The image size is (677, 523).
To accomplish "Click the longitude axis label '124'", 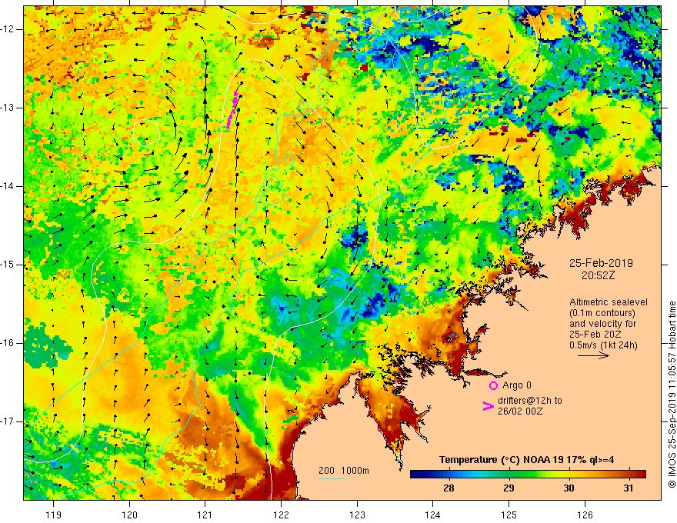I will [432, 515].
